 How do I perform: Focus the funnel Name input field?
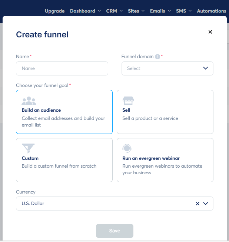coord(62,68)
